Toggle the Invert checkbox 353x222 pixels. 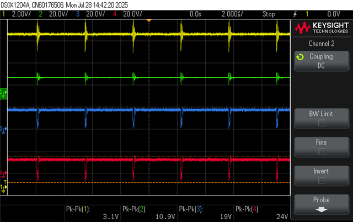tap(322, 180)
